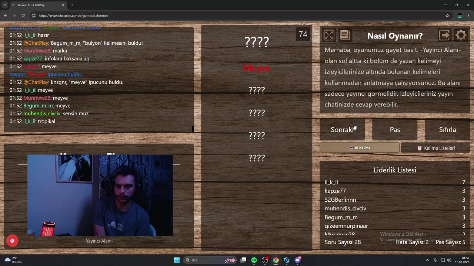This screenshot has width=474, height=266.
Task: Switch to Chrome on the taskbar
Action: coord(276,260)
